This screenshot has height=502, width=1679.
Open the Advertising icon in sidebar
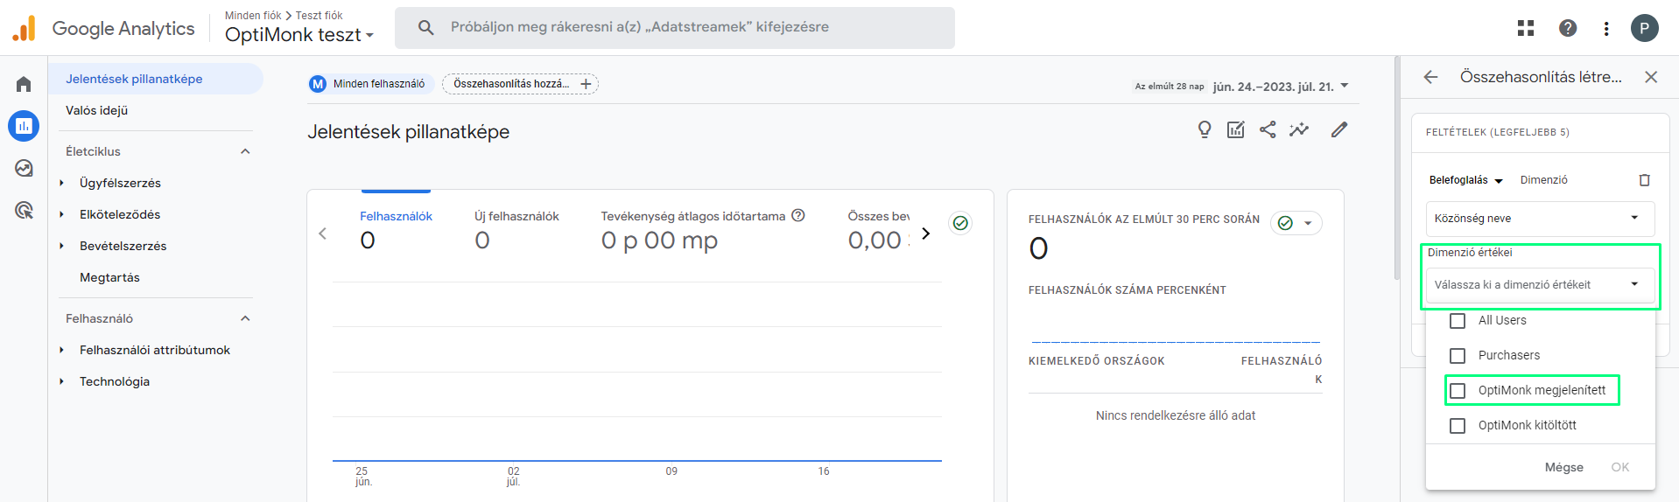pos(24,210)
